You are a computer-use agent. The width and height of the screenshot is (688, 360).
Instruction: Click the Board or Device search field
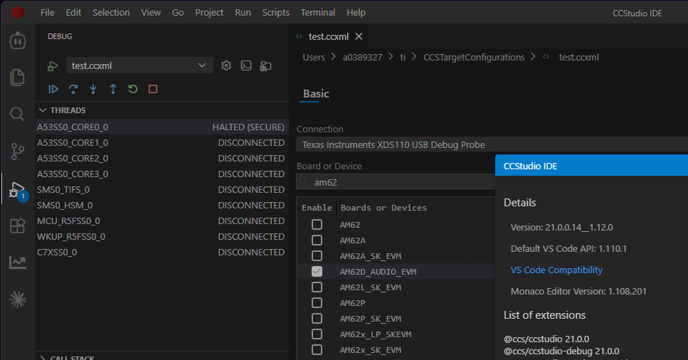[396, 181]
